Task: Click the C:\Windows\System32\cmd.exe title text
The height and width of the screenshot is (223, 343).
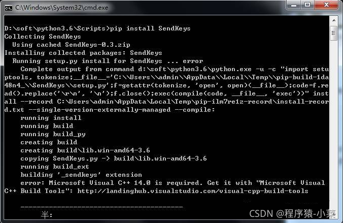Action: click(x=62, y=8)
